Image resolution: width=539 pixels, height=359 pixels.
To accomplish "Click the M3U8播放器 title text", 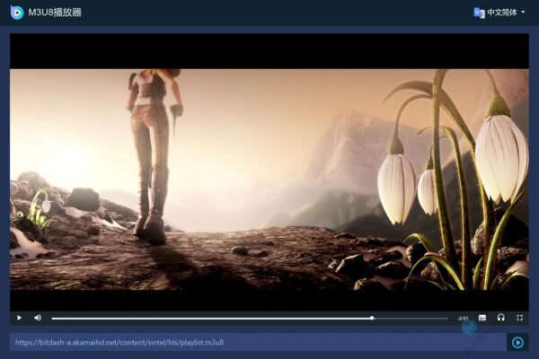I will coord(55,13).
